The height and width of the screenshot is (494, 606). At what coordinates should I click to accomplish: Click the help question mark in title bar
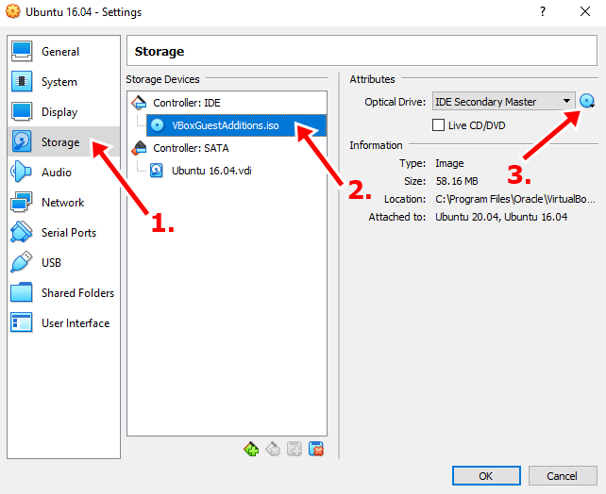pyautogui.click(x=543, y=11)
